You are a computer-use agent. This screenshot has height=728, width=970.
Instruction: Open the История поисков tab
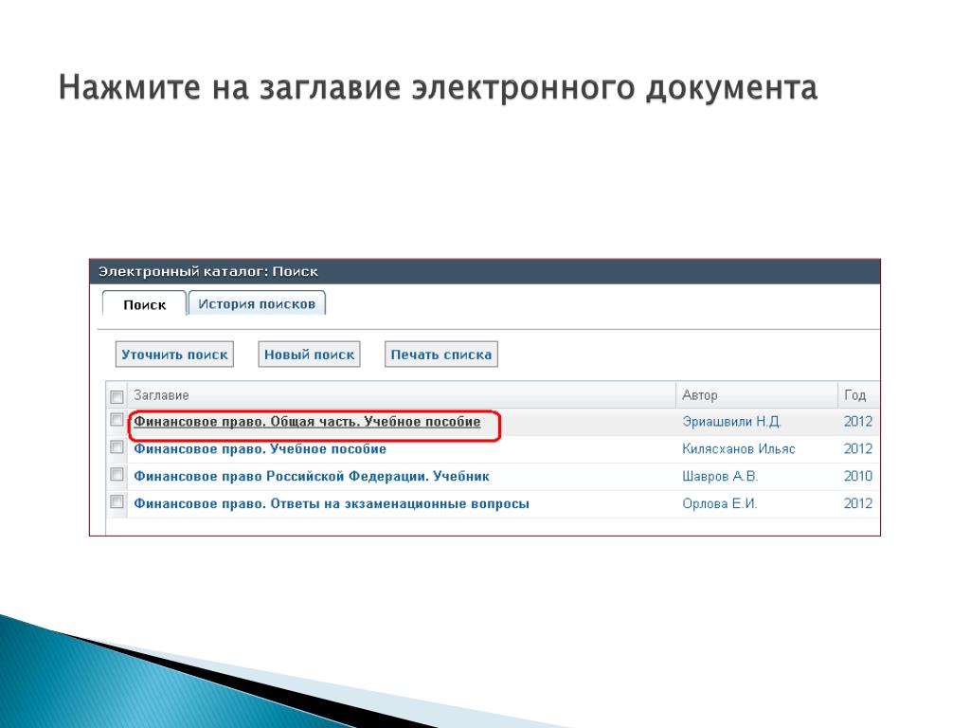coord(257,303)
